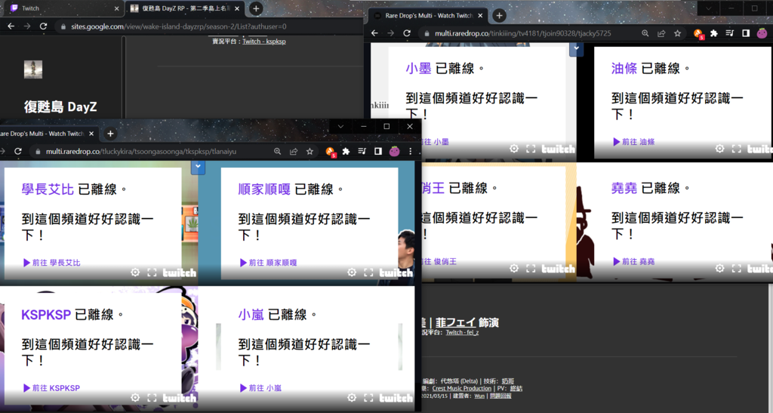Open profile avatar in tinkiiing window
The height and width of the screenshot is (413, 773).
[x=762, y=33]
